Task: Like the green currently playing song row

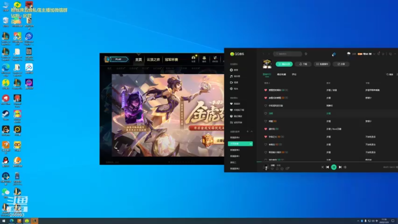Action: click(x=266, y=113)
